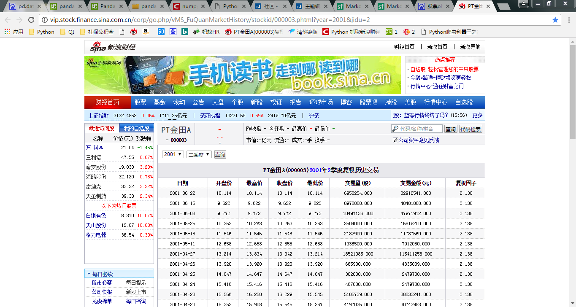Click the 2001-06-22 date cell
This screenshot has width=576, height=307.
pyautogui.click(x=182, y=193)
